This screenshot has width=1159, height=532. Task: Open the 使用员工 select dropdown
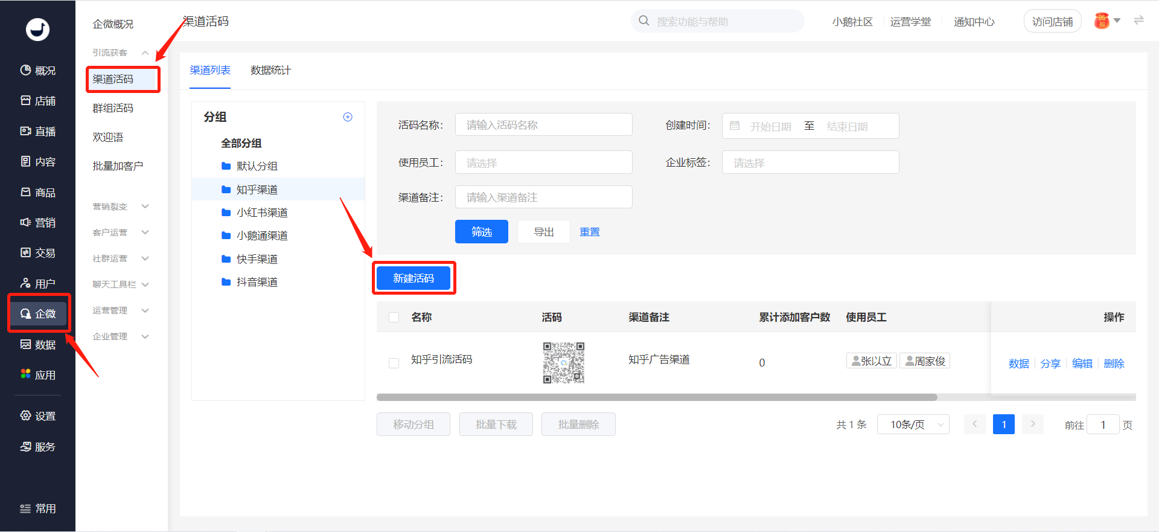point(543,162)
